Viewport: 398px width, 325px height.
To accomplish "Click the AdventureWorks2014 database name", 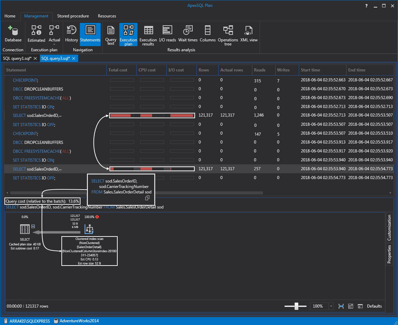I will pos(79,321).
